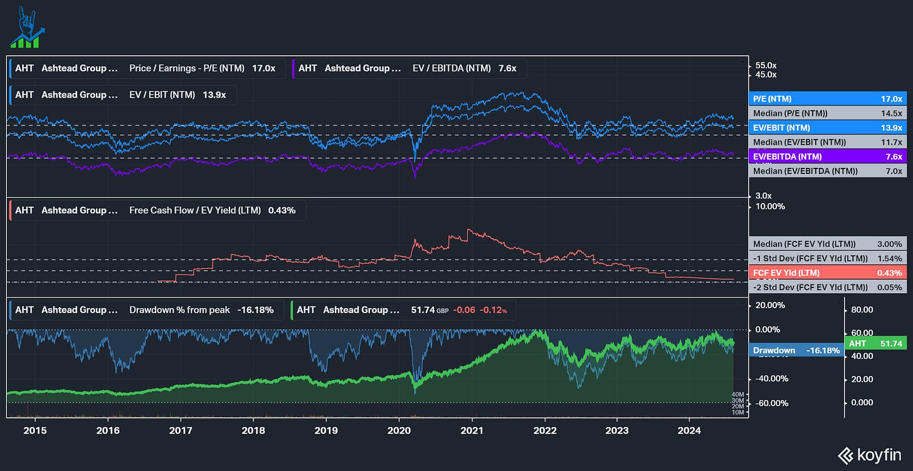This screenshot has width=913, height=471.
Task: Click the 2024 year on the time axis
Action: coord(689,430)
